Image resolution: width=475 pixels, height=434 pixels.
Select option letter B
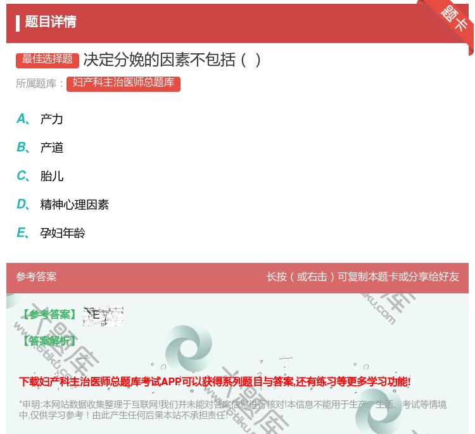[x=22, y=148]
